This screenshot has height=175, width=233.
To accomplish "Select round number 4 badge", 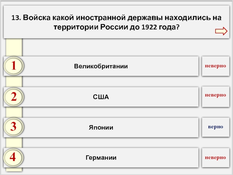I will coord(13,157).
